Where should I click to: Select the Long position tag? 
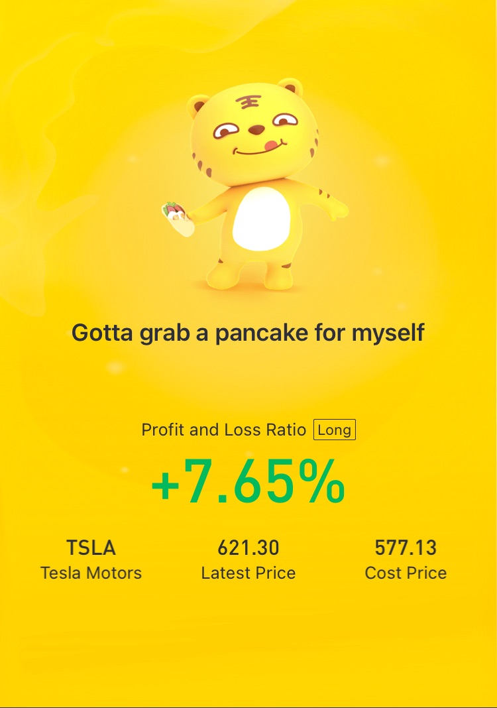[x=335, y=430]
